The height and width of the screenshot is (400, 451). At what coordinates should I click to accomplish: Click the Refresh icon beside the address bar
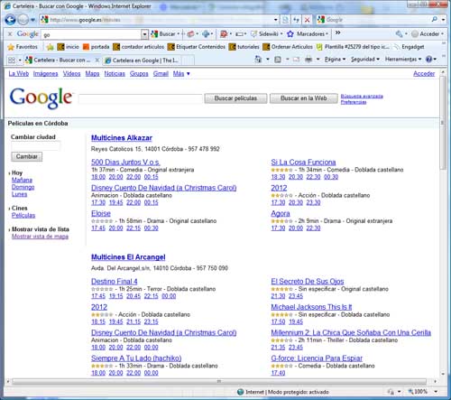(297, 20)
